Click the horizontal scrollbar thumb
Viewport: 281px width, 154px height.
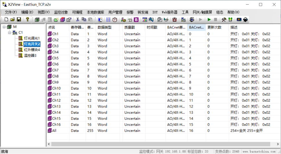161,144
